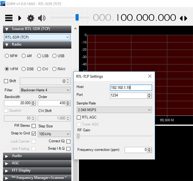Expand the FFT Display panel

(x=37, y=171)
